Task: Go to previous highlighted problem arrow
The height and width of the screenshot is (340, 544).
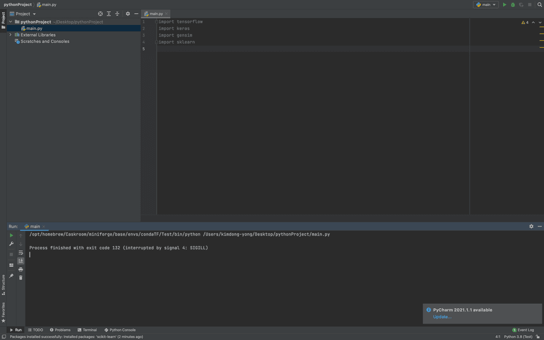Action: tap(533, 22)
